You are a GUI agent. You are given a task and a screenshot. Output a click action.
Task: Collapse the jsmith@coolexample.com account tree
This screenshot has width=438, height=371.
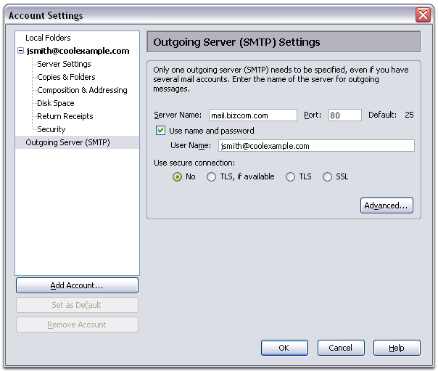click(20, 52)
